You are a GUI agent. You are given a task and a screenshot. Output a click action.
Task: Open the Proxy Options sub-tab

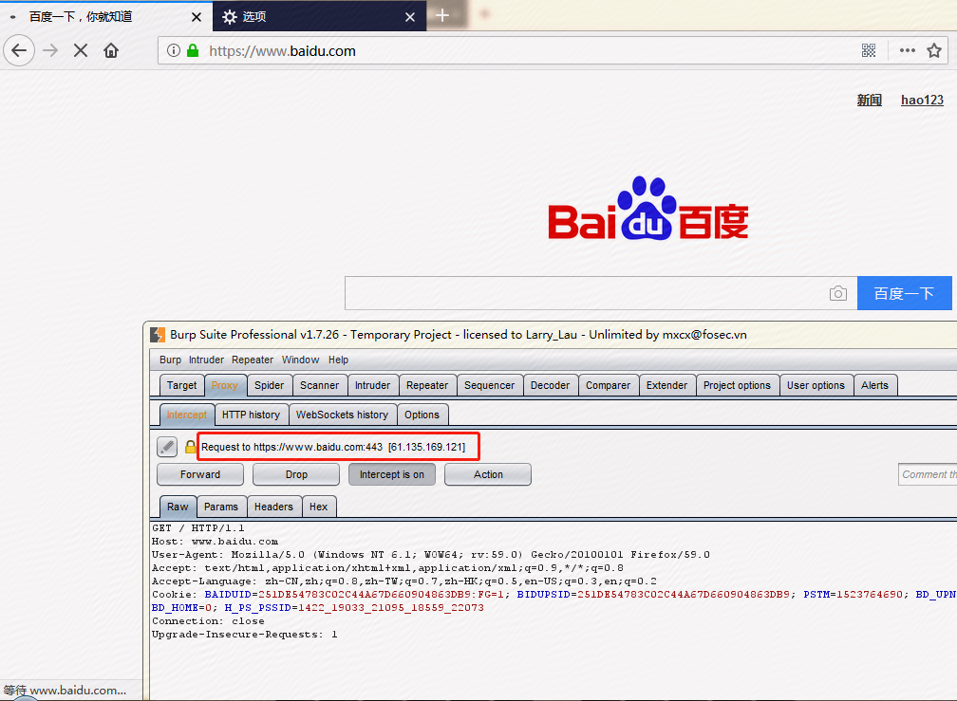point(422,415)
